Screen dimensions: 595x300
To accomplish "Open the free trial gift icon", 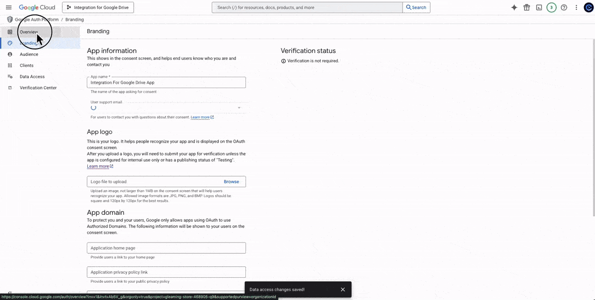I will pyautogui.click(x=527, y=7).
